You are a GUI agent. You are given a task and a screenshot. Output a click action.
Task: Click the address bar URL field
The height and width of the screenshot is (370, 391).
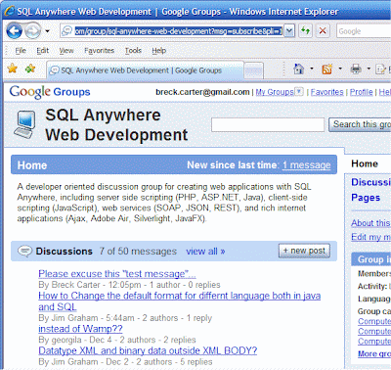coord(178,31)
